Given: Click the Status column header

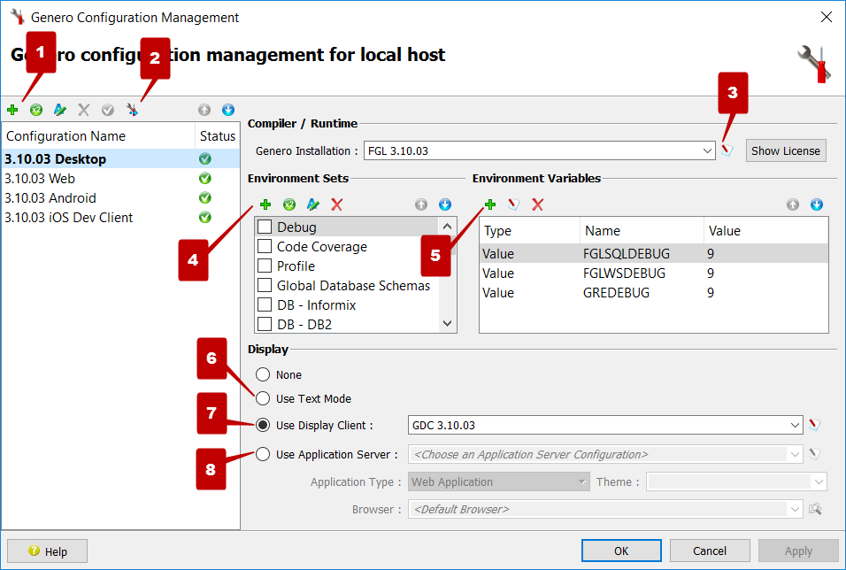Looking at the screenshot, I should click(x=218, y=135).
